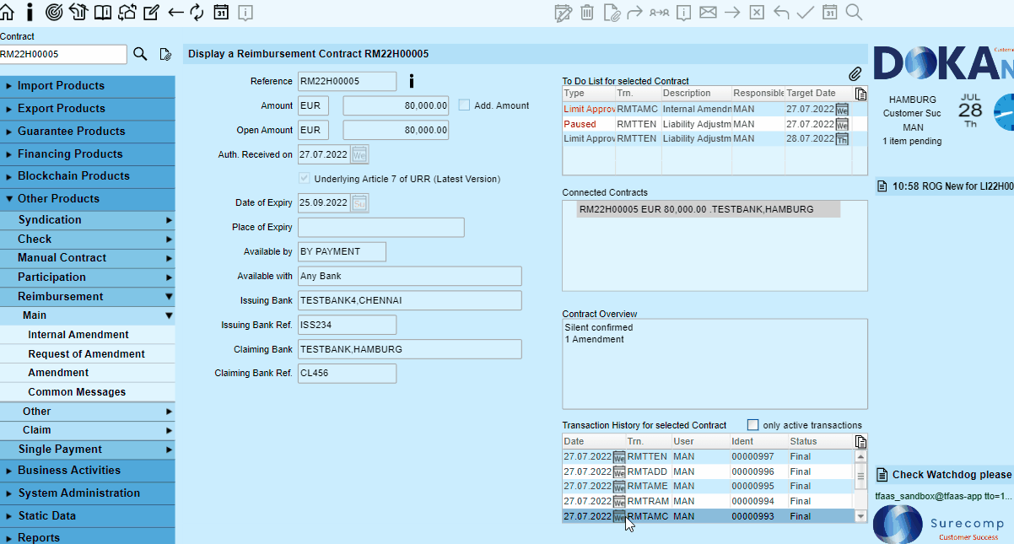Expand the Financing Products menu
Screen dimensions: 1014x544
pos(88,154)
